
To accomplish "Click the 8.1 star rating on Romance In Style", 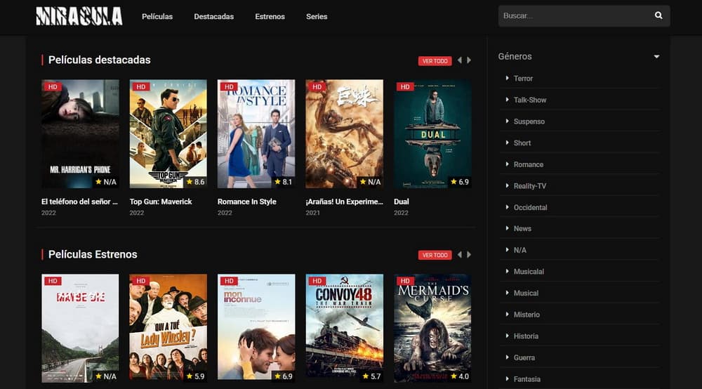I will pyautogui.click(x=284, y=182).
